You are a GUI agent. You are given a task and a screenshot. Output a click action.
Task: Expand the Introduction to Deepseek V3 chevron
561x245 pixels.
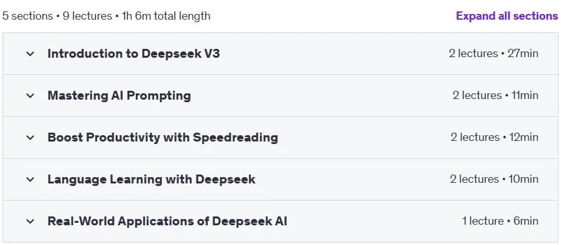(30, 54)
